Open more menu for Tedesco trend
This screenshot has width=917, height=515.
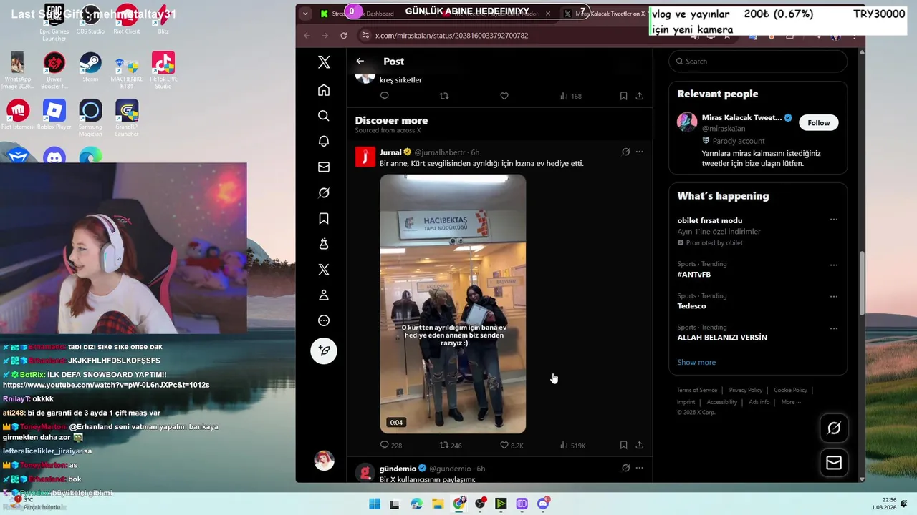[x=834, y=296]
